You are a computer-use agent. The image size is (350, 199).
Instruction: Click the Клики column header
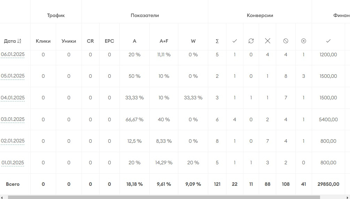click(43, 41)
